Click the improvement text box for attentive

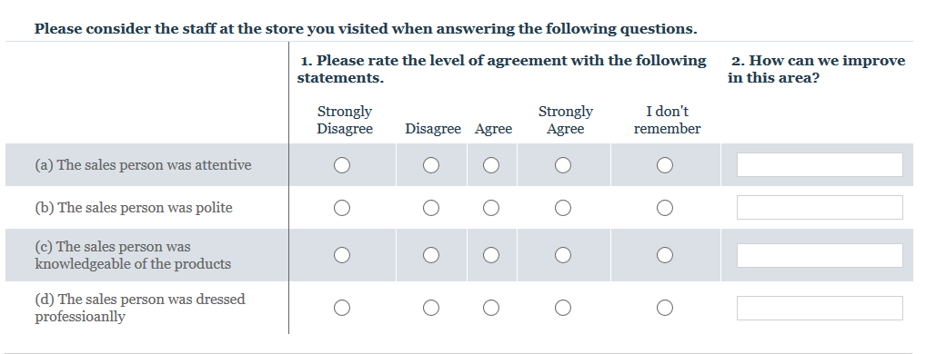pyautogui.click(x=820, y=165)
